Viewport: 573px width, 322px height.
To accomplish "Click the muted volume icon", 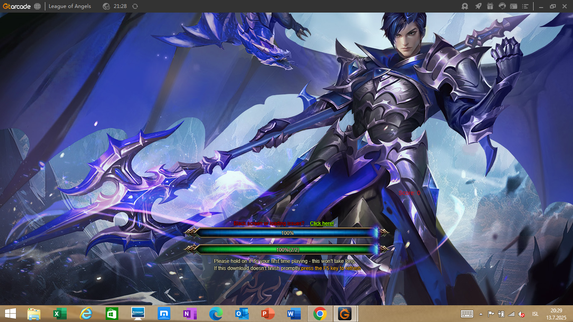I will (521, 314).
